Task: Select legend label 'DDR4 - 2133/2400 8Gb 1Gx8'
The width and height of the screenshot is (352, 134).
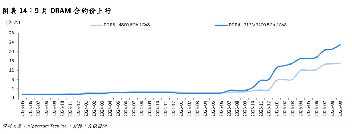Action: pos(258,25)
